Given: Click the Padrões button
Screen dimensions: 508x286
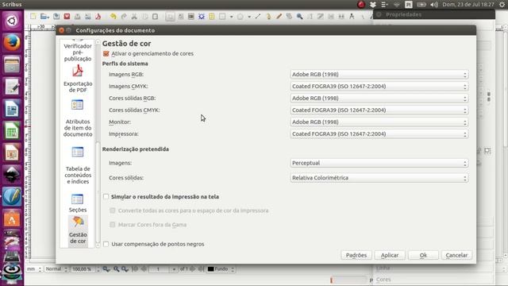Looking at the screenshot, I should [x=356, y=255].
